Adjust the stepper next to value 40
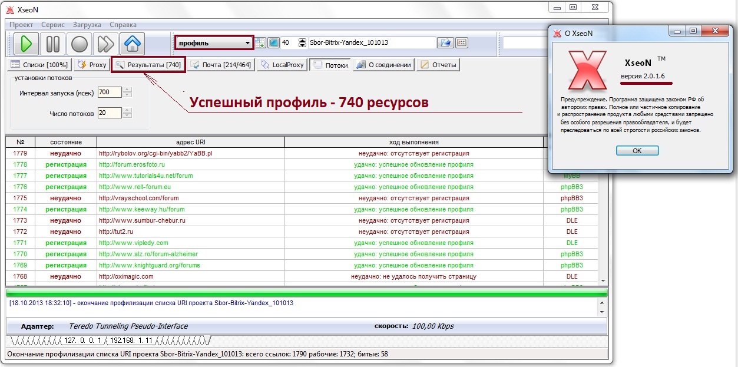Screen dimensions: 738x367 [x=303, y=43]
